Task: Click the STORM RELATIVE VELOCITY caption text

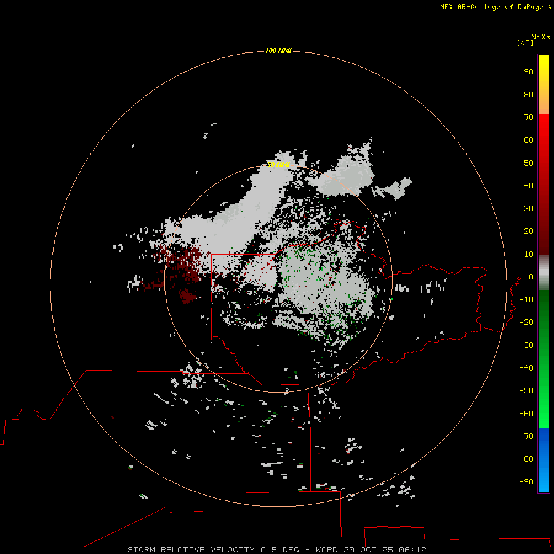Action: [x=191, y=550]
